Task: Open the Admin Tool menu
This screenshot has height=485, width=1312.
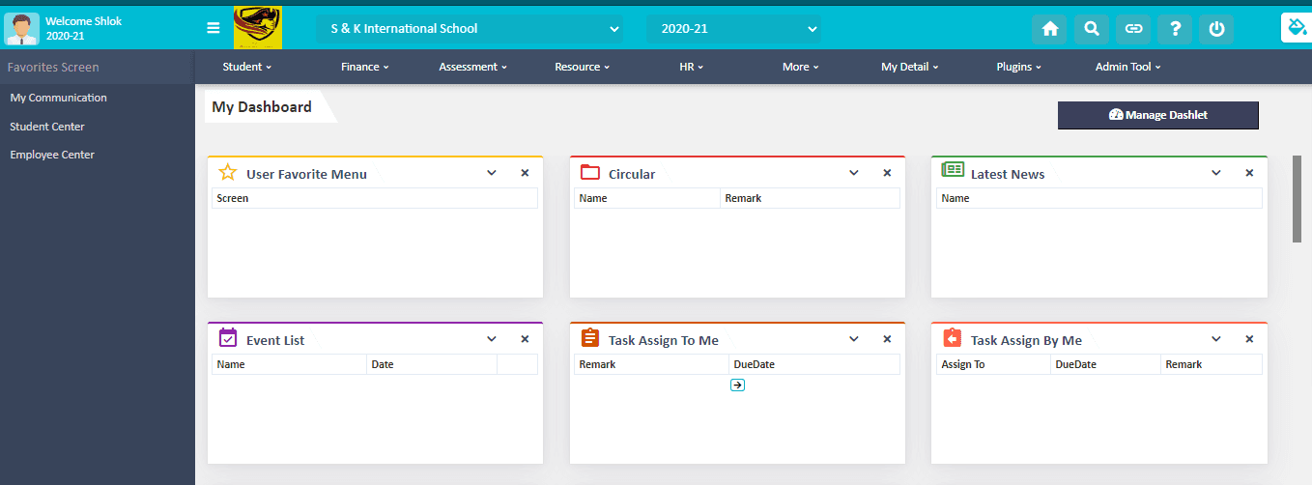Action: point(1127,67)
